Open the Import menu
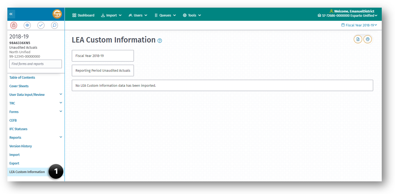 pyautogui.click(x=111, y=15)
